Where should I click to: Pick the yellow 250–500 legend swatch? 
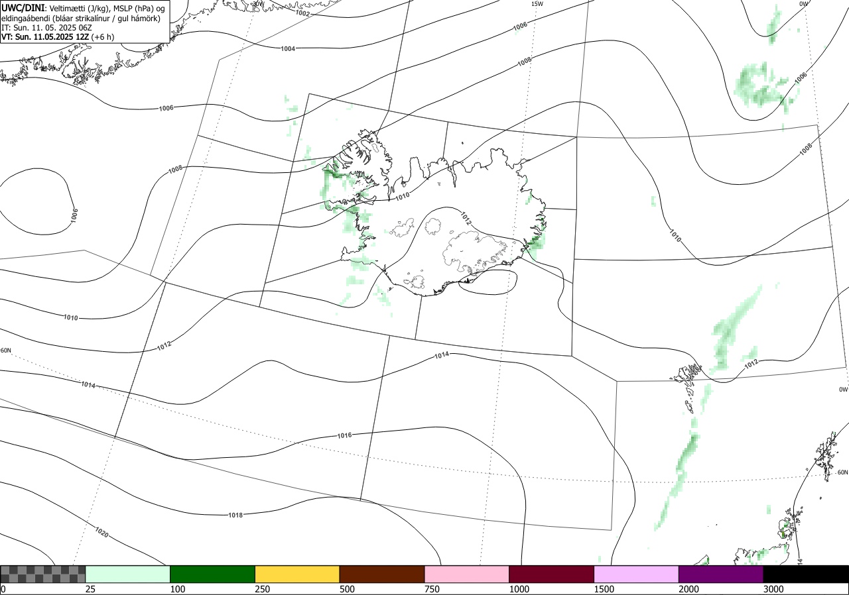297,574
